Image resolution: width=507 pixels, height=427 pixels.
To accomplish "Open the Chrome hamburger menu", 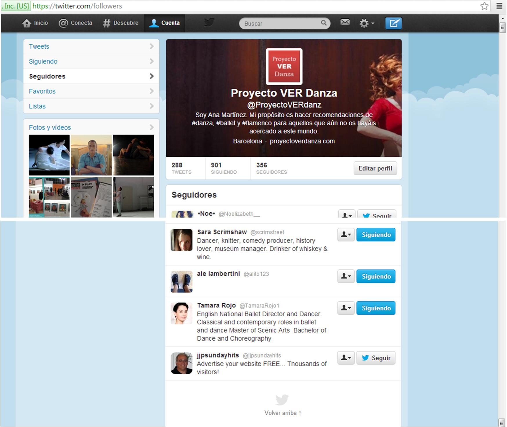I will [499, 6].
